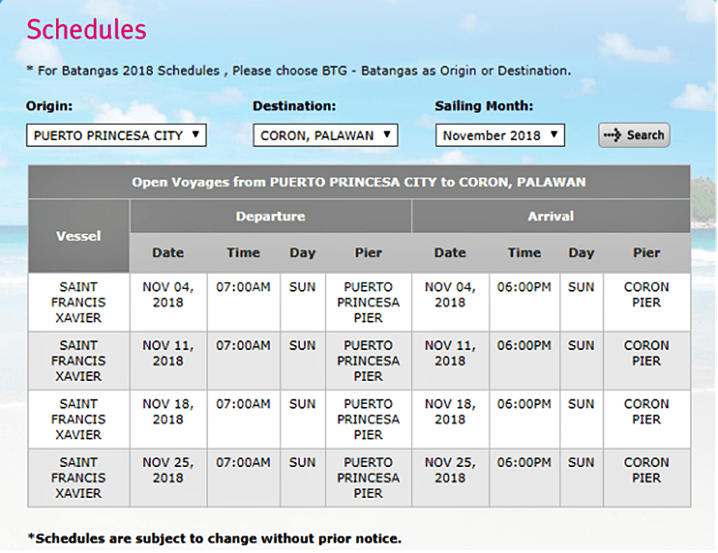This screenshot has height=553, width=718.
Task: Open the Origin dropdown
Action: (x=116, y=135)
